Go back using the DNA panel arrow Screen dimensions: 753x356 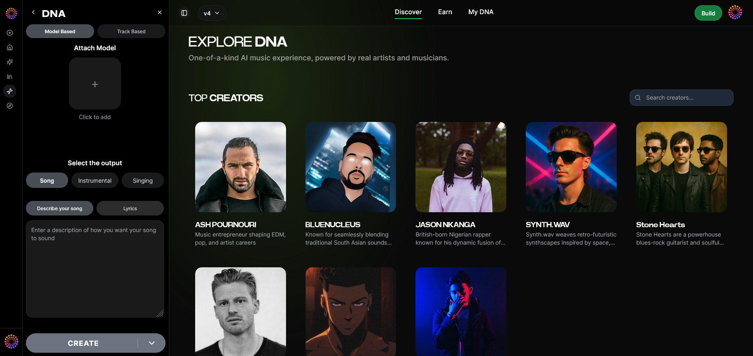point(33,13)
